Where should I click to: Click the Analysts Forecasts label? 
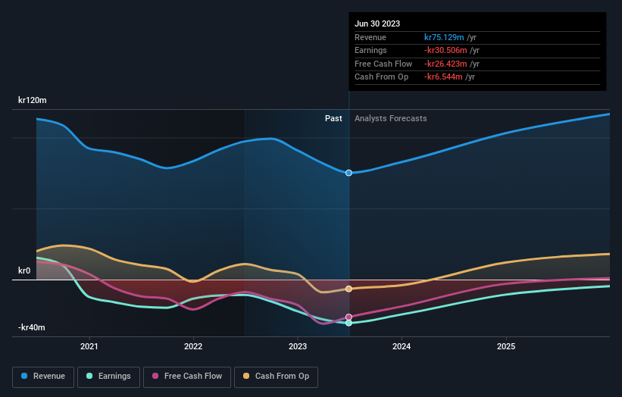tap(391, 118)
